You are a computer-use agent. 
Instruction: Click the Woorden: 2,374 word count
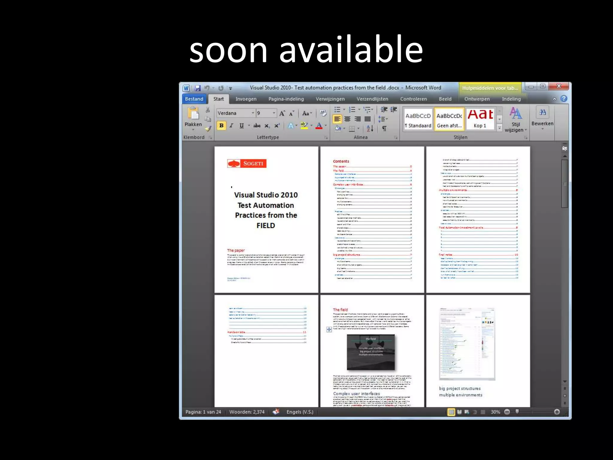coord(247,412)
